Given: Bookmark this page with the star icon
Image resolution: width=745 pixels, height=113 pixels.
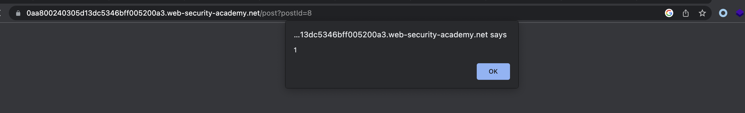Looking at the screenshot, I should point(702,13).
